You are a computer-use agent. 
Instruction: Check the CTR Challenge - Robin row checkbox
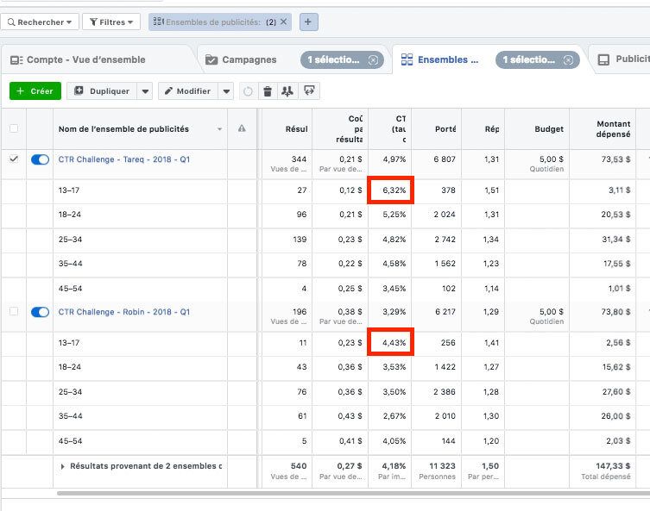(x=13, y=312)
